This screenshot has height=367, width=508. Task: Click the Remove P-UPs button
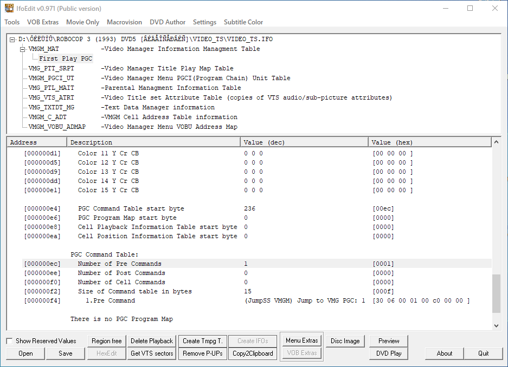tap(201, 353)
